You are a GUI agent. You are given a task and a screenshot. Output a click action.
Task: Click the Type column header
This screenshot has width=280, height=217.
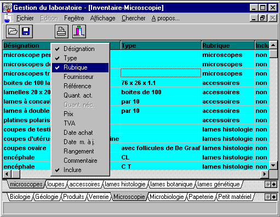[161, 45]
